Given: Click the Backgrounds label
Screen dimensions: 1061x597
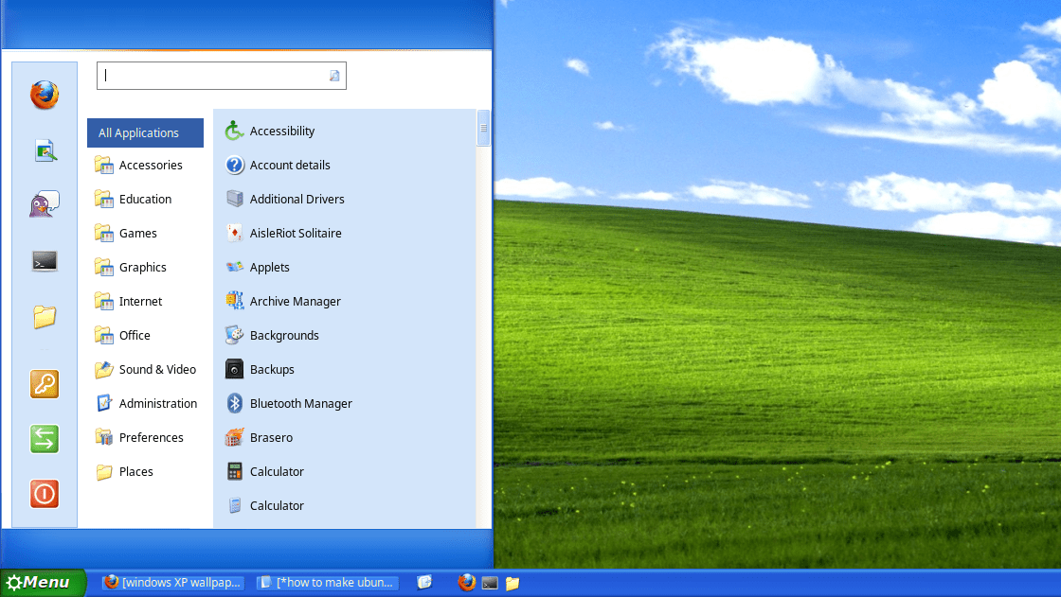Looking at the screenshot, I should 284,335.
